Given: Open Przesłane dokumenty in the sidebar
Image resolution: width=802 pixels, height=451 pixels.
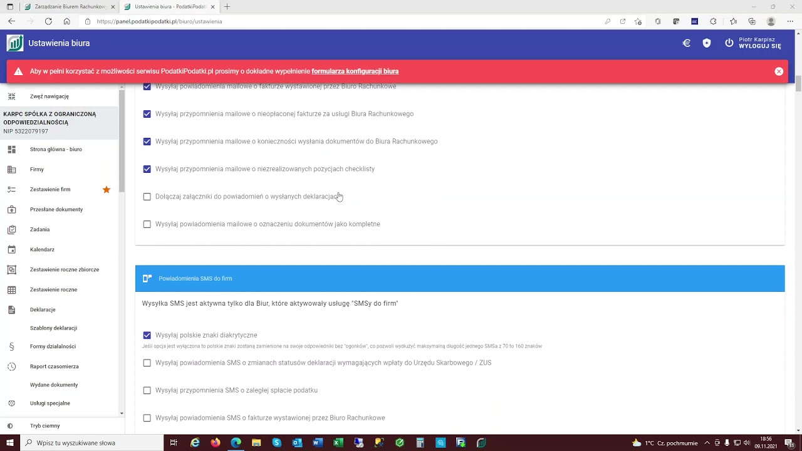Looking at the screenshot, I should [x=56, y=209].
